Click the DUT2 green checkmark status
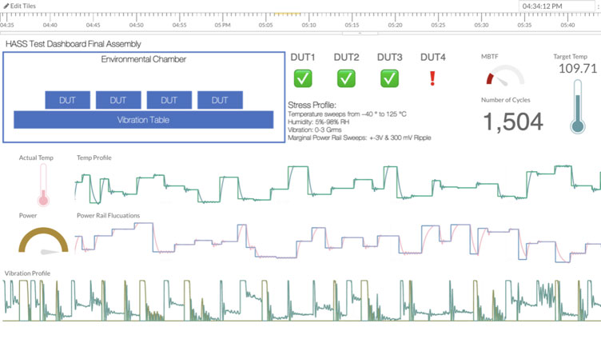The image size is (601, 339). pos(346,78)
